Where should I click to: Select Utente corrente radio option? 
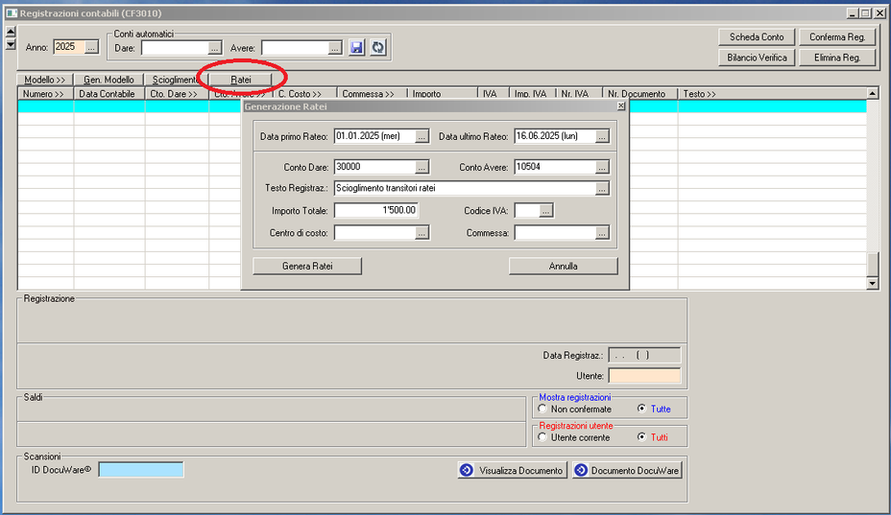542,437
